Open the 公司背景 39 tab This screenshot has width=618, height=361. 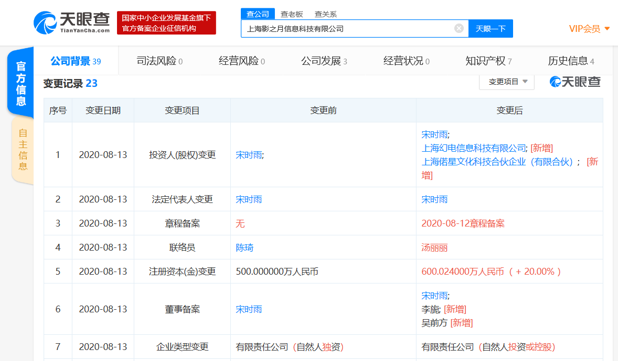[76, 61]
